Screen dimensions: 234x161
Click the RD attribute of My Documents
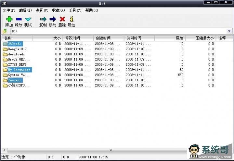[x=181, y=70]
